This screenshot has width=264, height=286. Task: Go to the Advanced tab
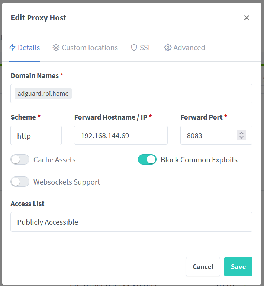tap(189, 48)
